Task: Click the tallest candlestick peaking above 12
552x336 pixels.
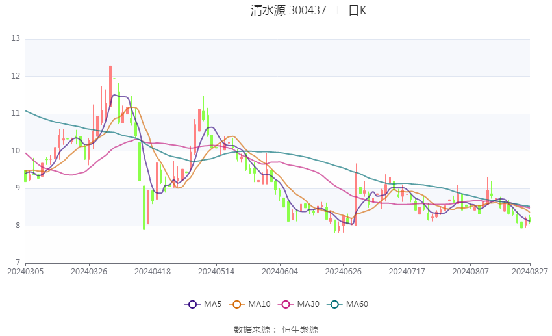Action: (110, 83)
